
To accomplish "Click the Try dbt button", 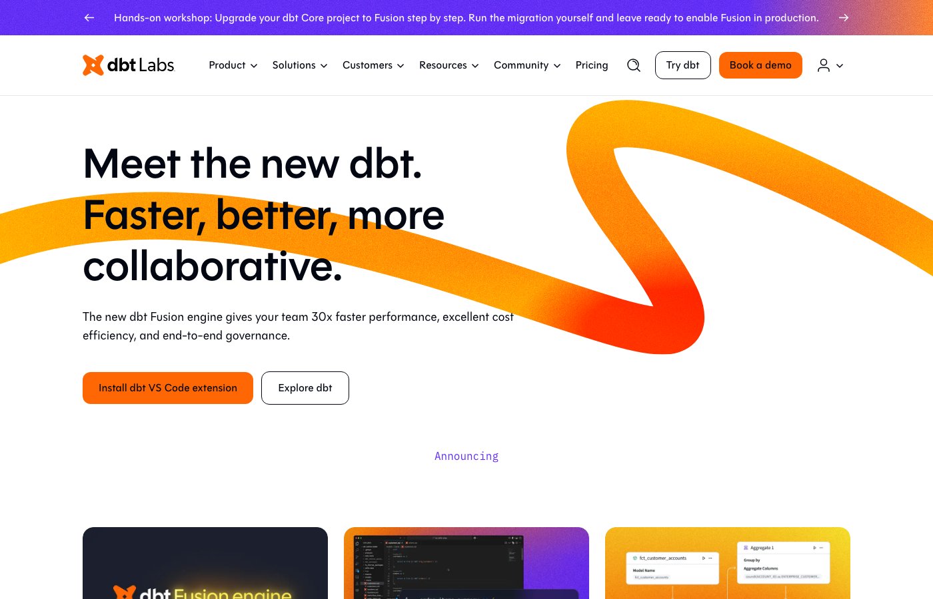I will pos(682,65).
